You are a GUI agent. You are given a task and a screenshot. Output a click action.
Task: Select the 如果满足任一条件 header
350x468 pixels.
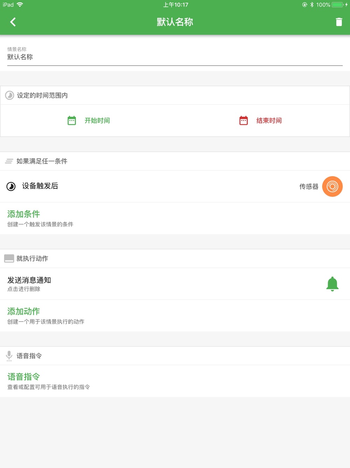pos(42,161)
